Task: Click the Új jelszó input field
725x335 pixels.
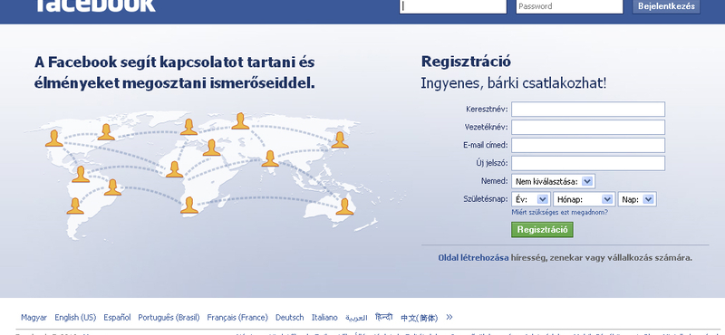Action: pyautogui.click(x=588, y=163)
